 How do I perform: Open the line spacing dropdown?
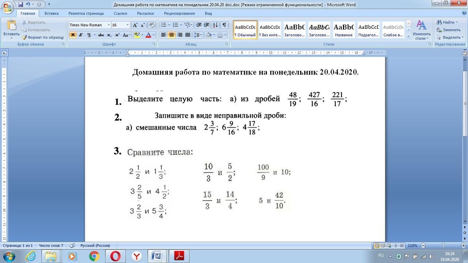coord(198,35)
